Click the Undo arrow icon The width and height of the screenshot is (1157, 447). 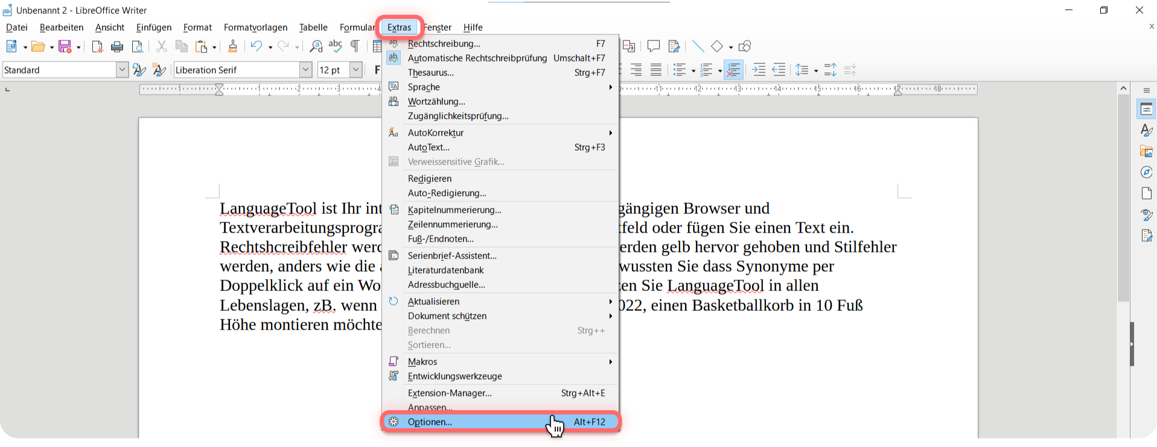(257, 46)
